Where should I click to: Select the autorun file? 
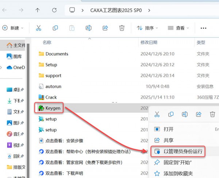click(50, 86)
